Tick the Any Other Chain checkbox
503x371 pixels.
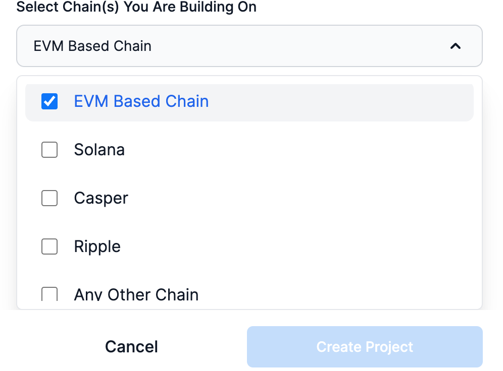coord(49,294)
